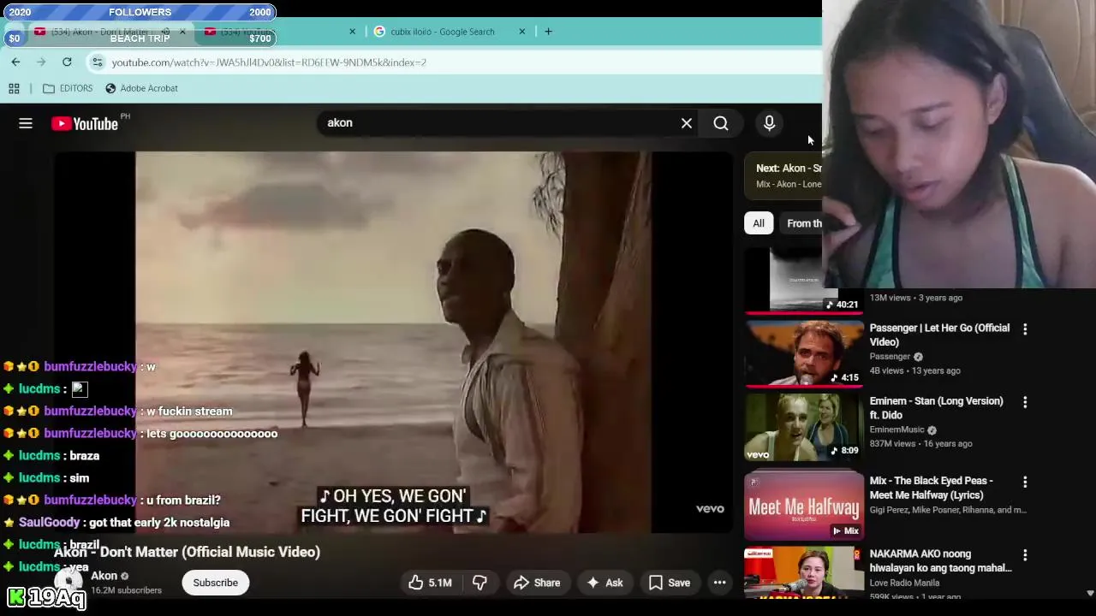Expand the Next: Akon mix playlist panel
This screenshot has height=616, width=1096.
pyautogui.click(x=783, y=175)
